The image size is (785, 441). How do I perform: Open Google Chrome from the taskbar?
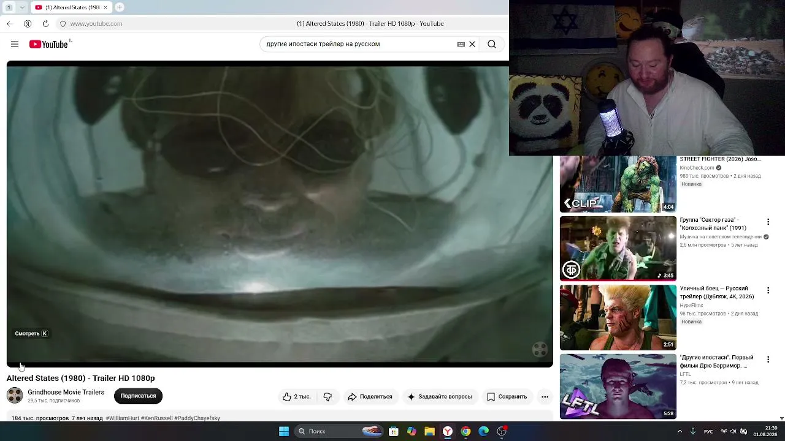[465, 431]
